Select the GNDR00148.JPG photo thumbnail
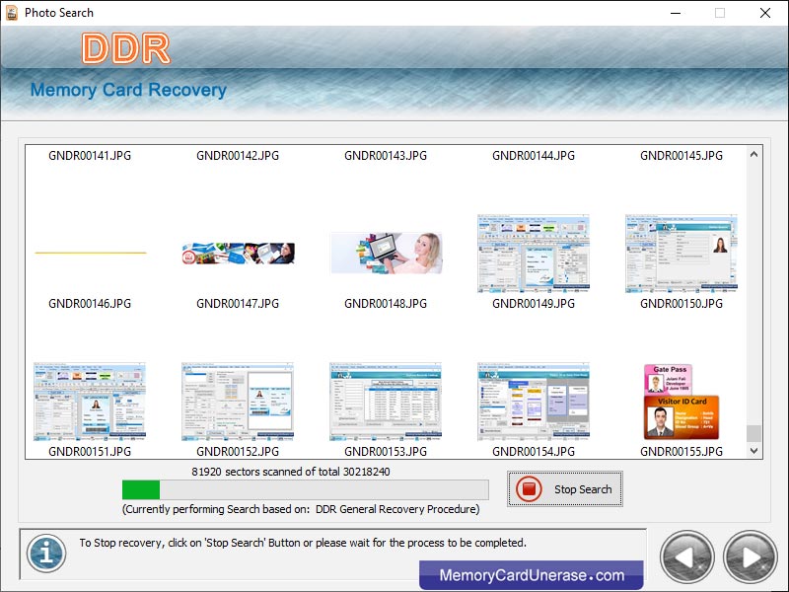Image resolution: width=789 pixels, height=592 pixels. [x=386, y=253]
